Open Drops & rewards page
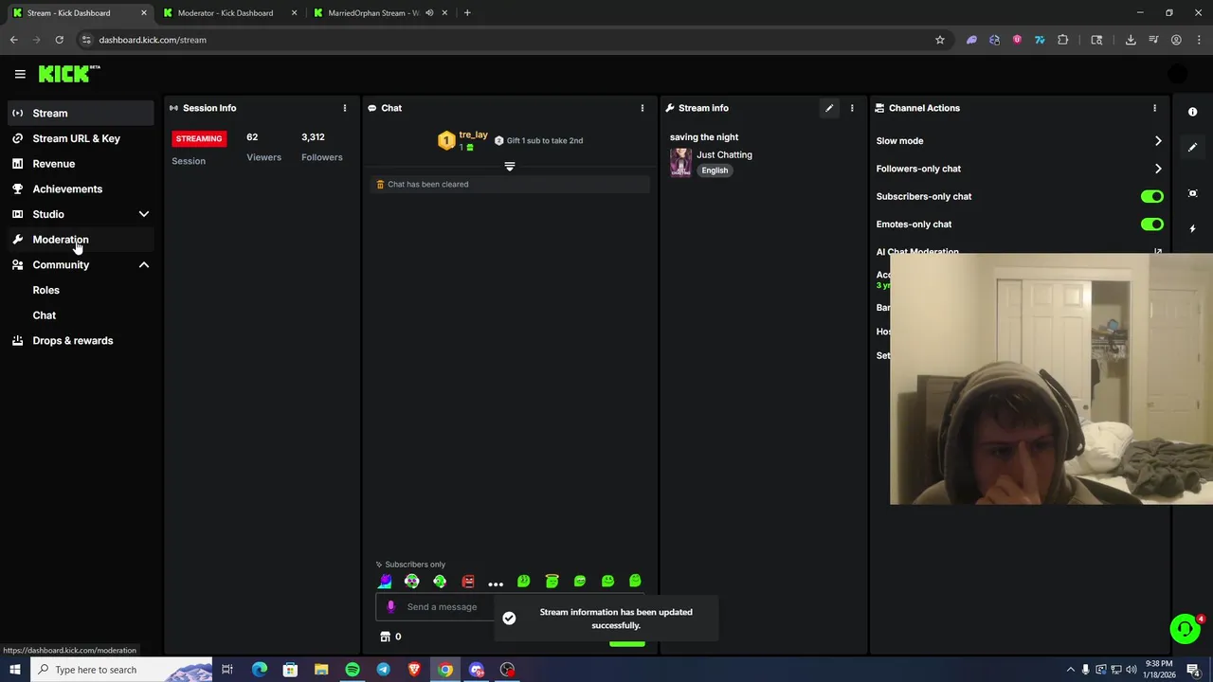This screenshot has height=682, width=1213. click(x=80, y=341)
